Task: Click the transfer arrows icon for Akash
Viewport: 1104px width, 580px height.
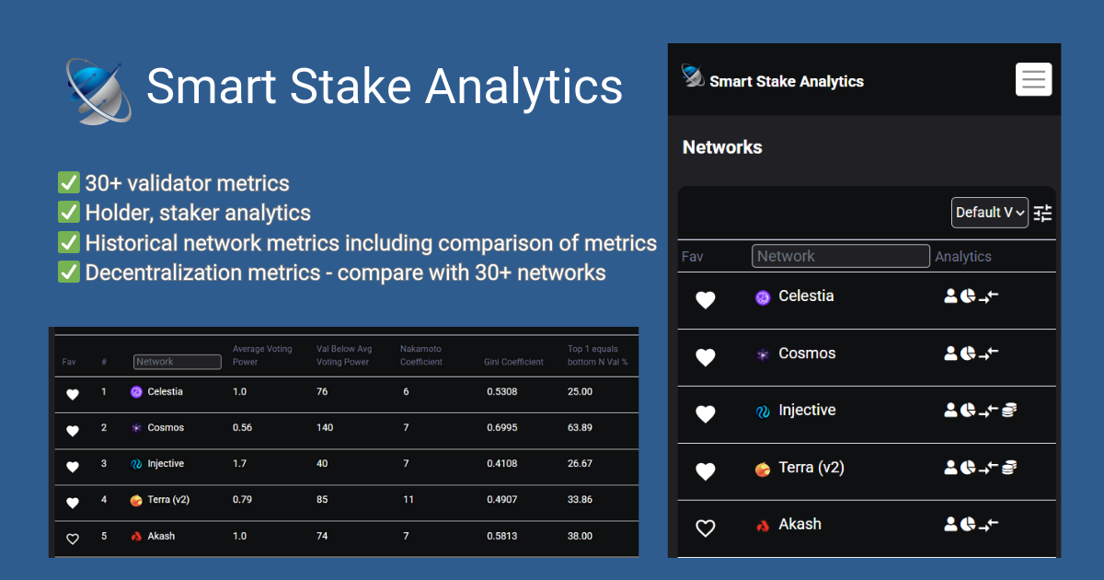Action: [x=987, y=524]
